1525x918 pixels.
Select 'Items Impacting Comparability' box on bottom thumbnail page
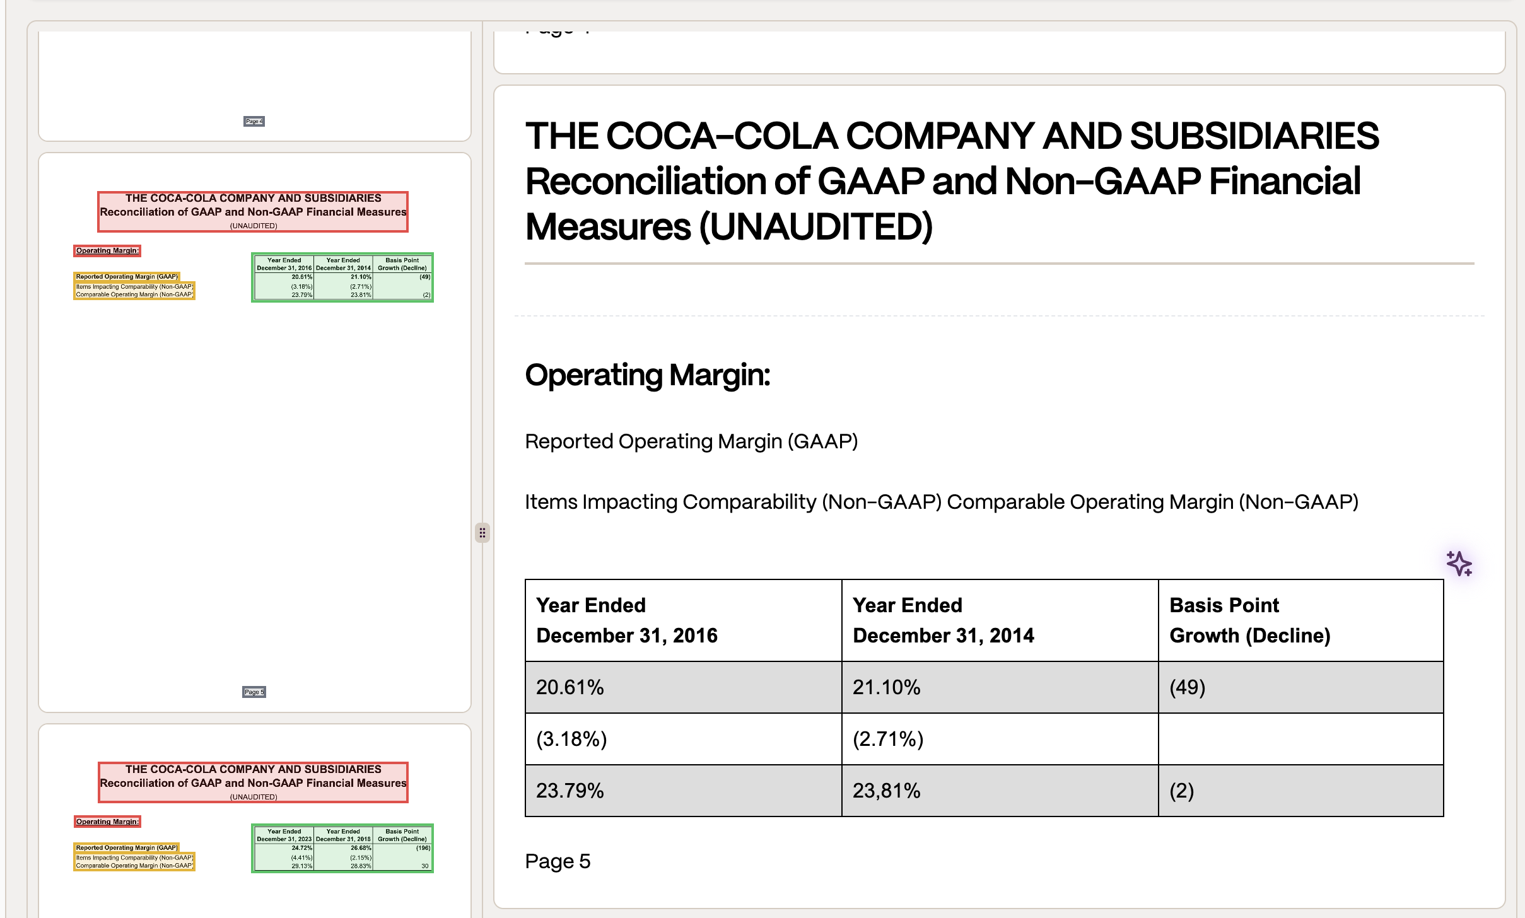134,862
